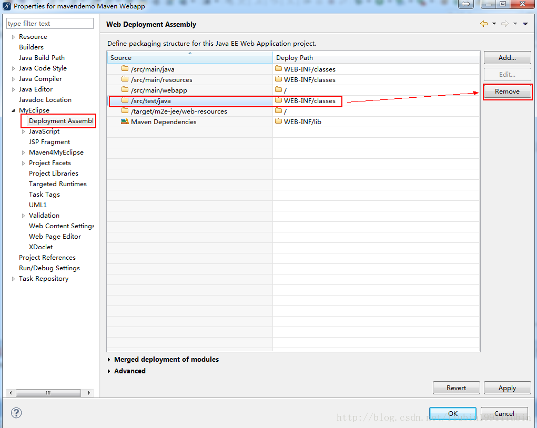Select JSP Fragment in the tree
Viewport: 537px width, 428px height.
point(49,142)
